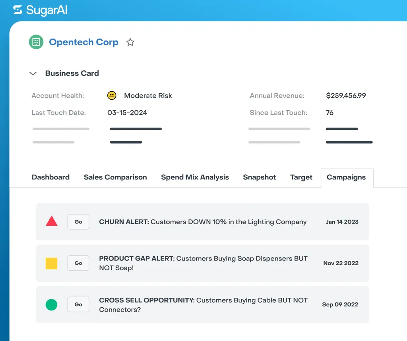Select the Snapshot tab
Viewport: 407px width, 341px height.
tap(259, 177)
